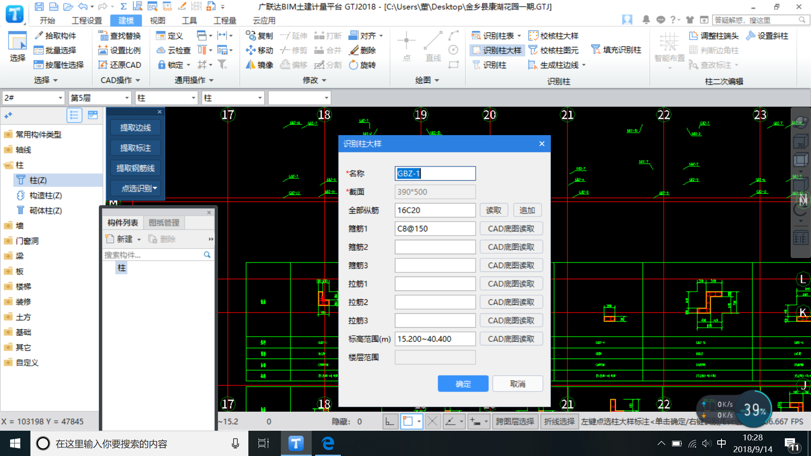
Task: Click the 还原CAD restore tool
Action: click(x=120, y=65)
